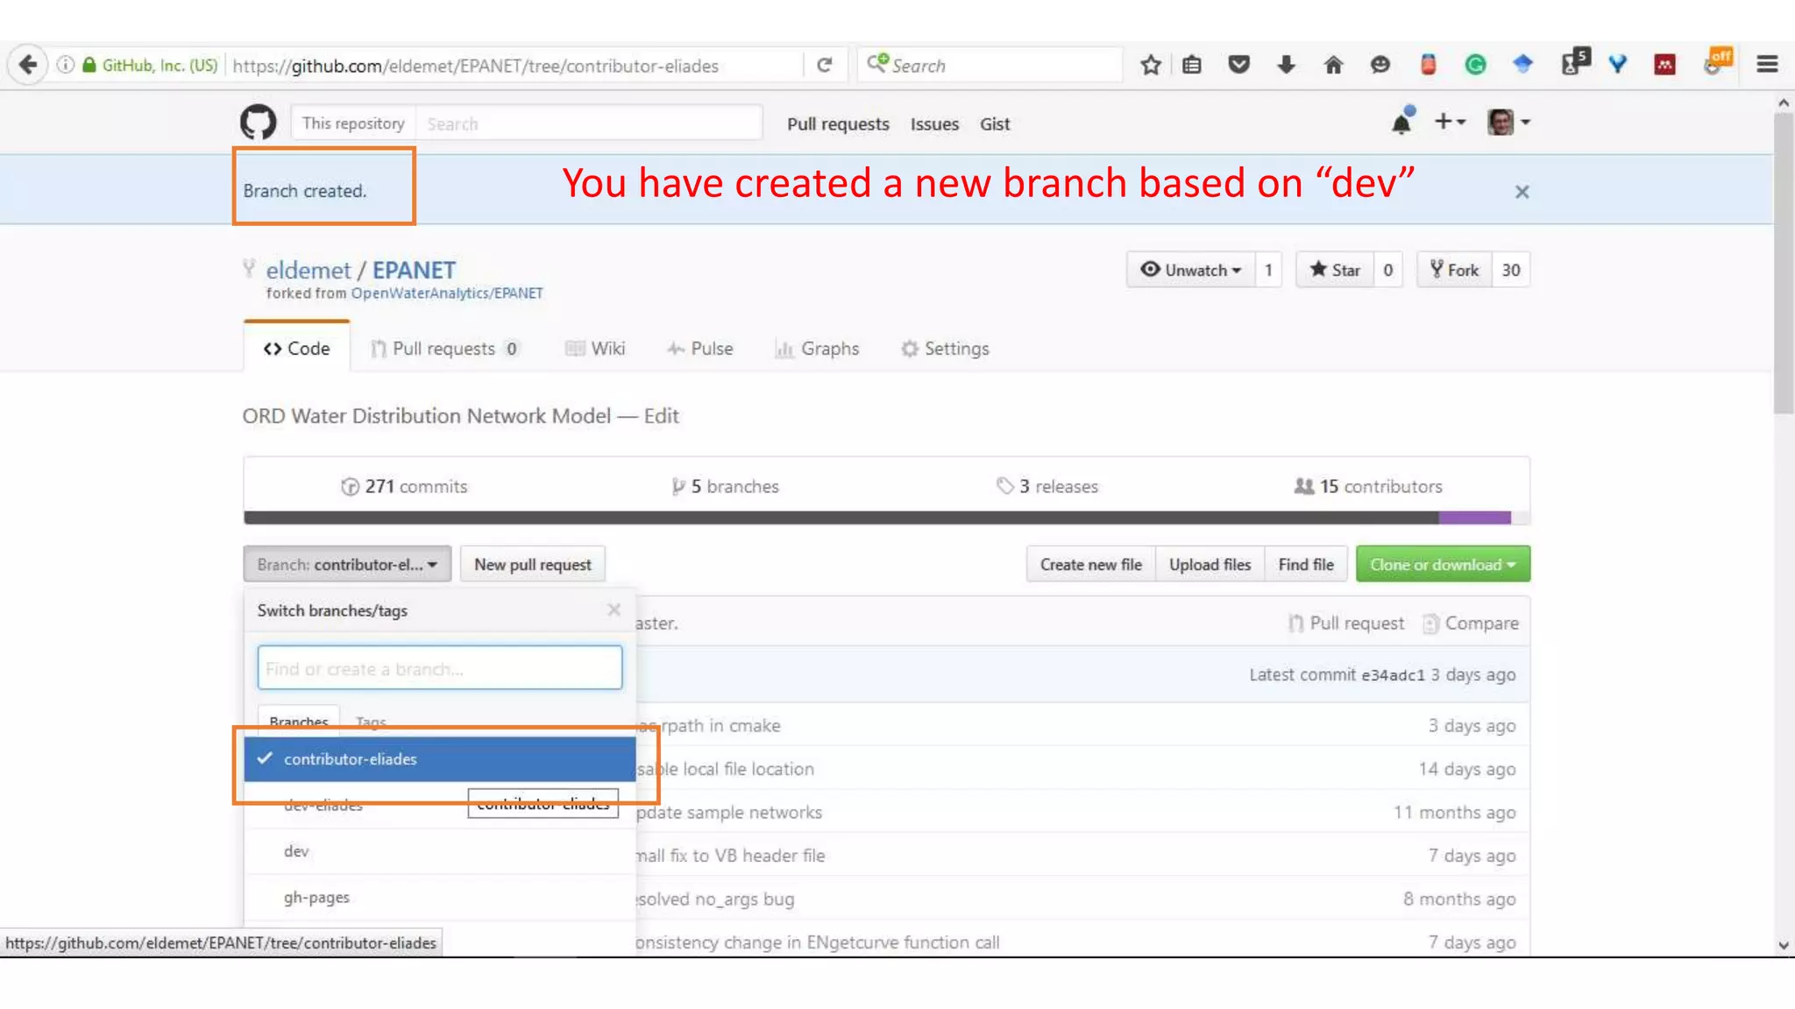The width and height of the screenshot is (1795, 1009).
Task: Click scrollbar down arrow
Action: (x=1784, y=945)
